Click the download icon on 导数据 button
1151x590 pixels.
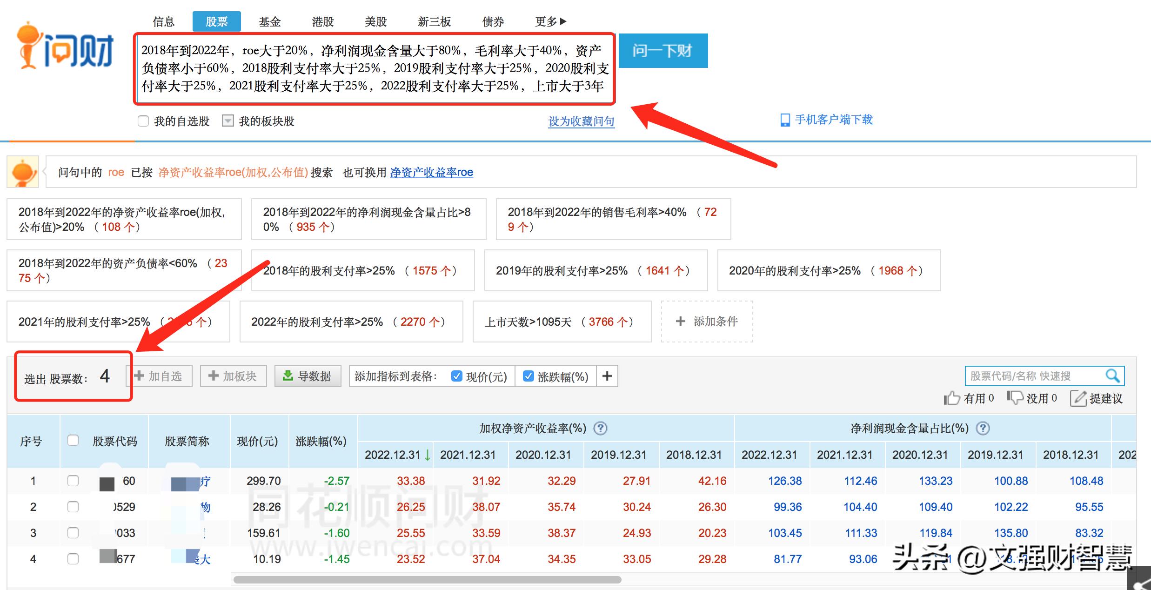(288, 375)
